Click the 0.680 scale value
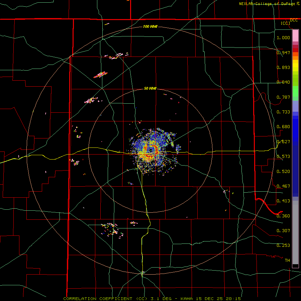Screen dimensions: 301x301 click(283, 127)
